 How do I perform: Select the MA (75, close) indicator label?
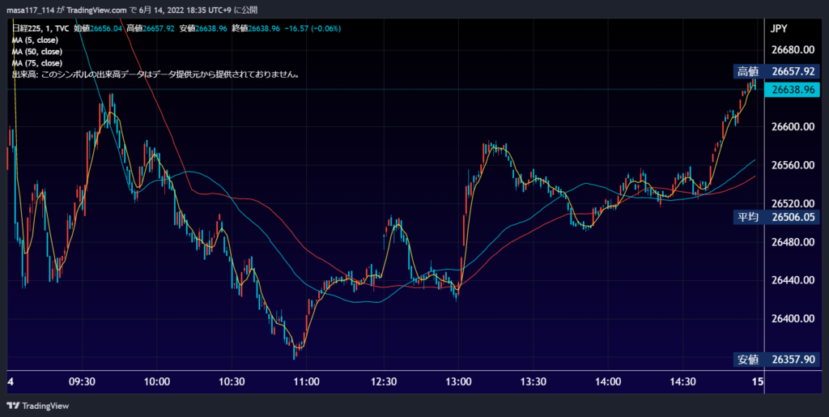[37, 63]
